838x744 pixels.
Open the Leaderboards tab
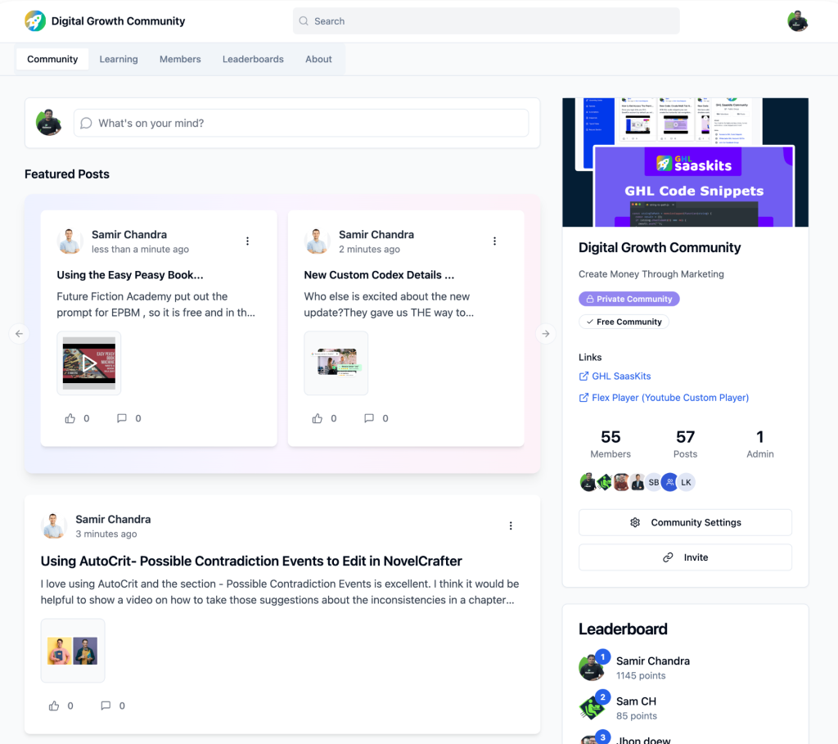pyautogui.click(x=253, y=59)
